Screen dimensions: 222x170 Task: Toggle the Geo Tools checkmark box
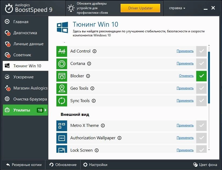[x=202, y=88]
